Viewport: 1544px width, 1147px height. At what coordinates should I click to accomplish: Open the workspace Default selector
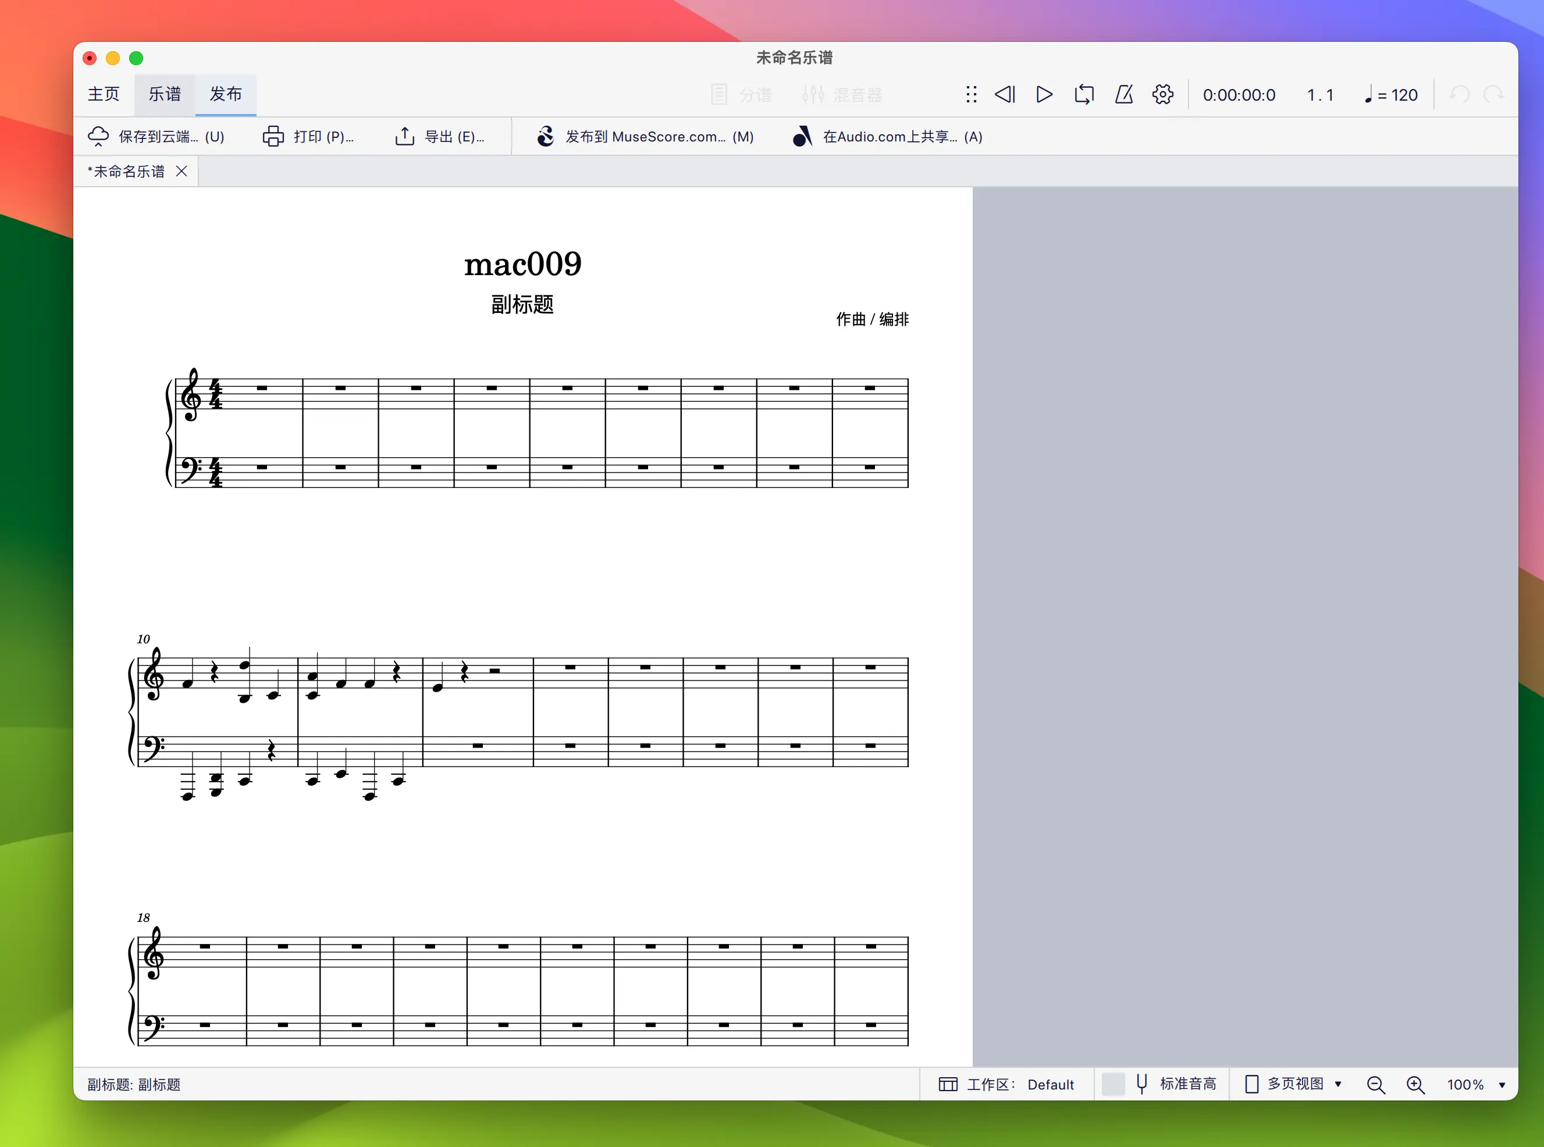[1006, 1085]
